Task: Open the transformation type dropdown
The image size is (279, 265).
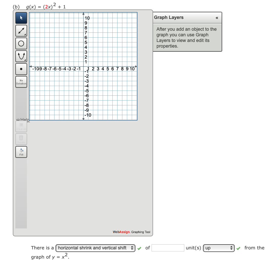Action: [x=95, y=248]
